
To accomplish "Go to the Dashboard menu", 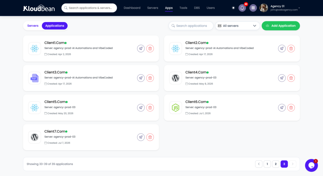I will (x=132, y=8).
